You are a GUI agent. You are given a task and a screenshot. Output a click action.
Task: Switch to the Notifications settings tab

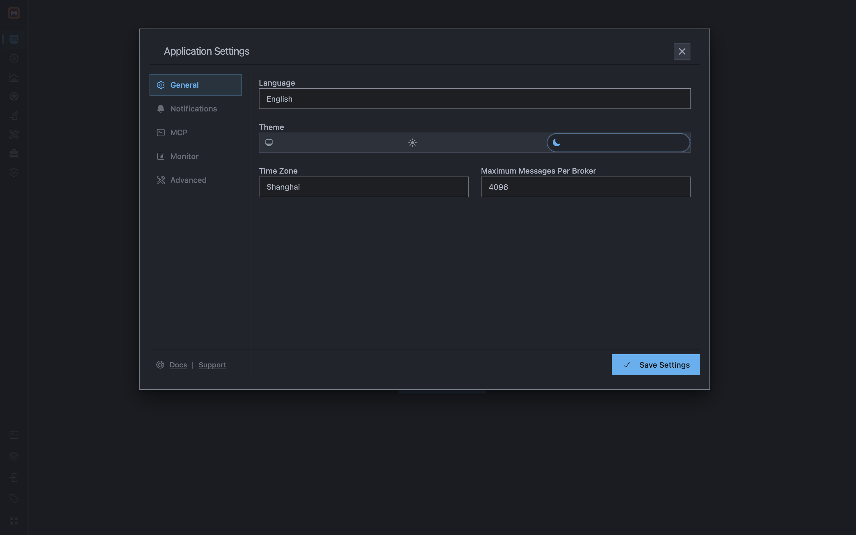click(x=196, y=108)
